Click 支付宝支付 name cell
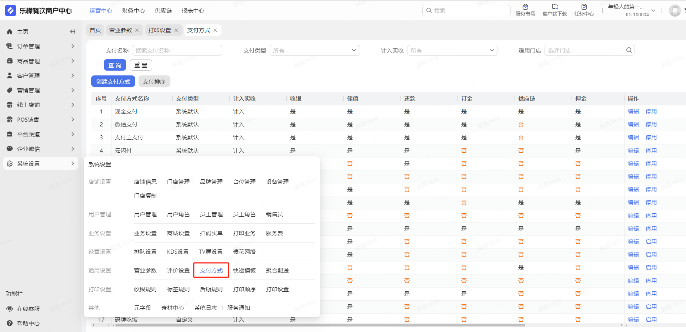 pyautogui.click(x=129, y=138)
